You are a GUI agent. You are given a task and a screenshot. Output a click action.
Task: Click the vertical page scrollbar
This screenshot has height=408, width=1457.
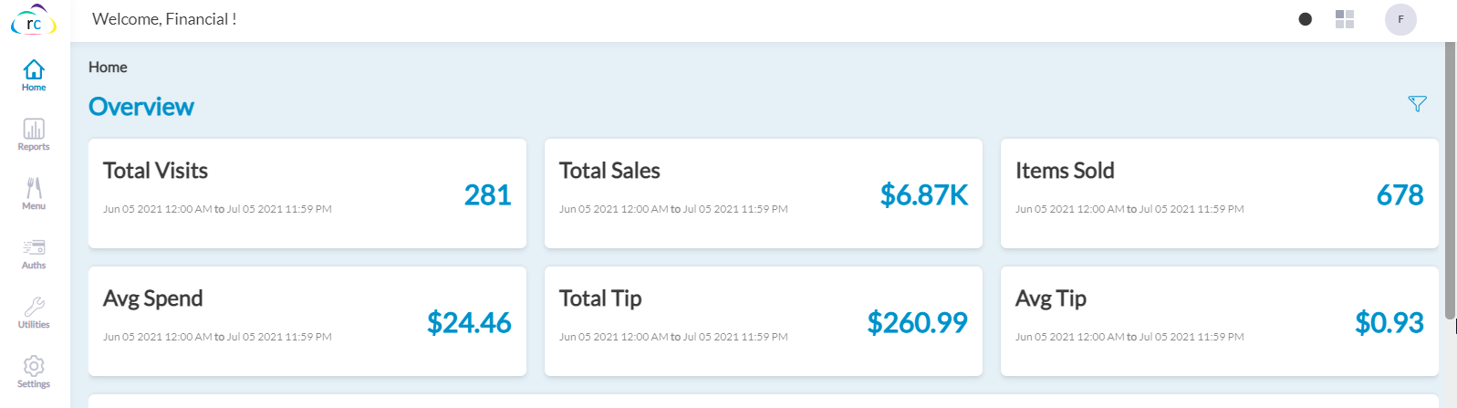point(1450,183)
